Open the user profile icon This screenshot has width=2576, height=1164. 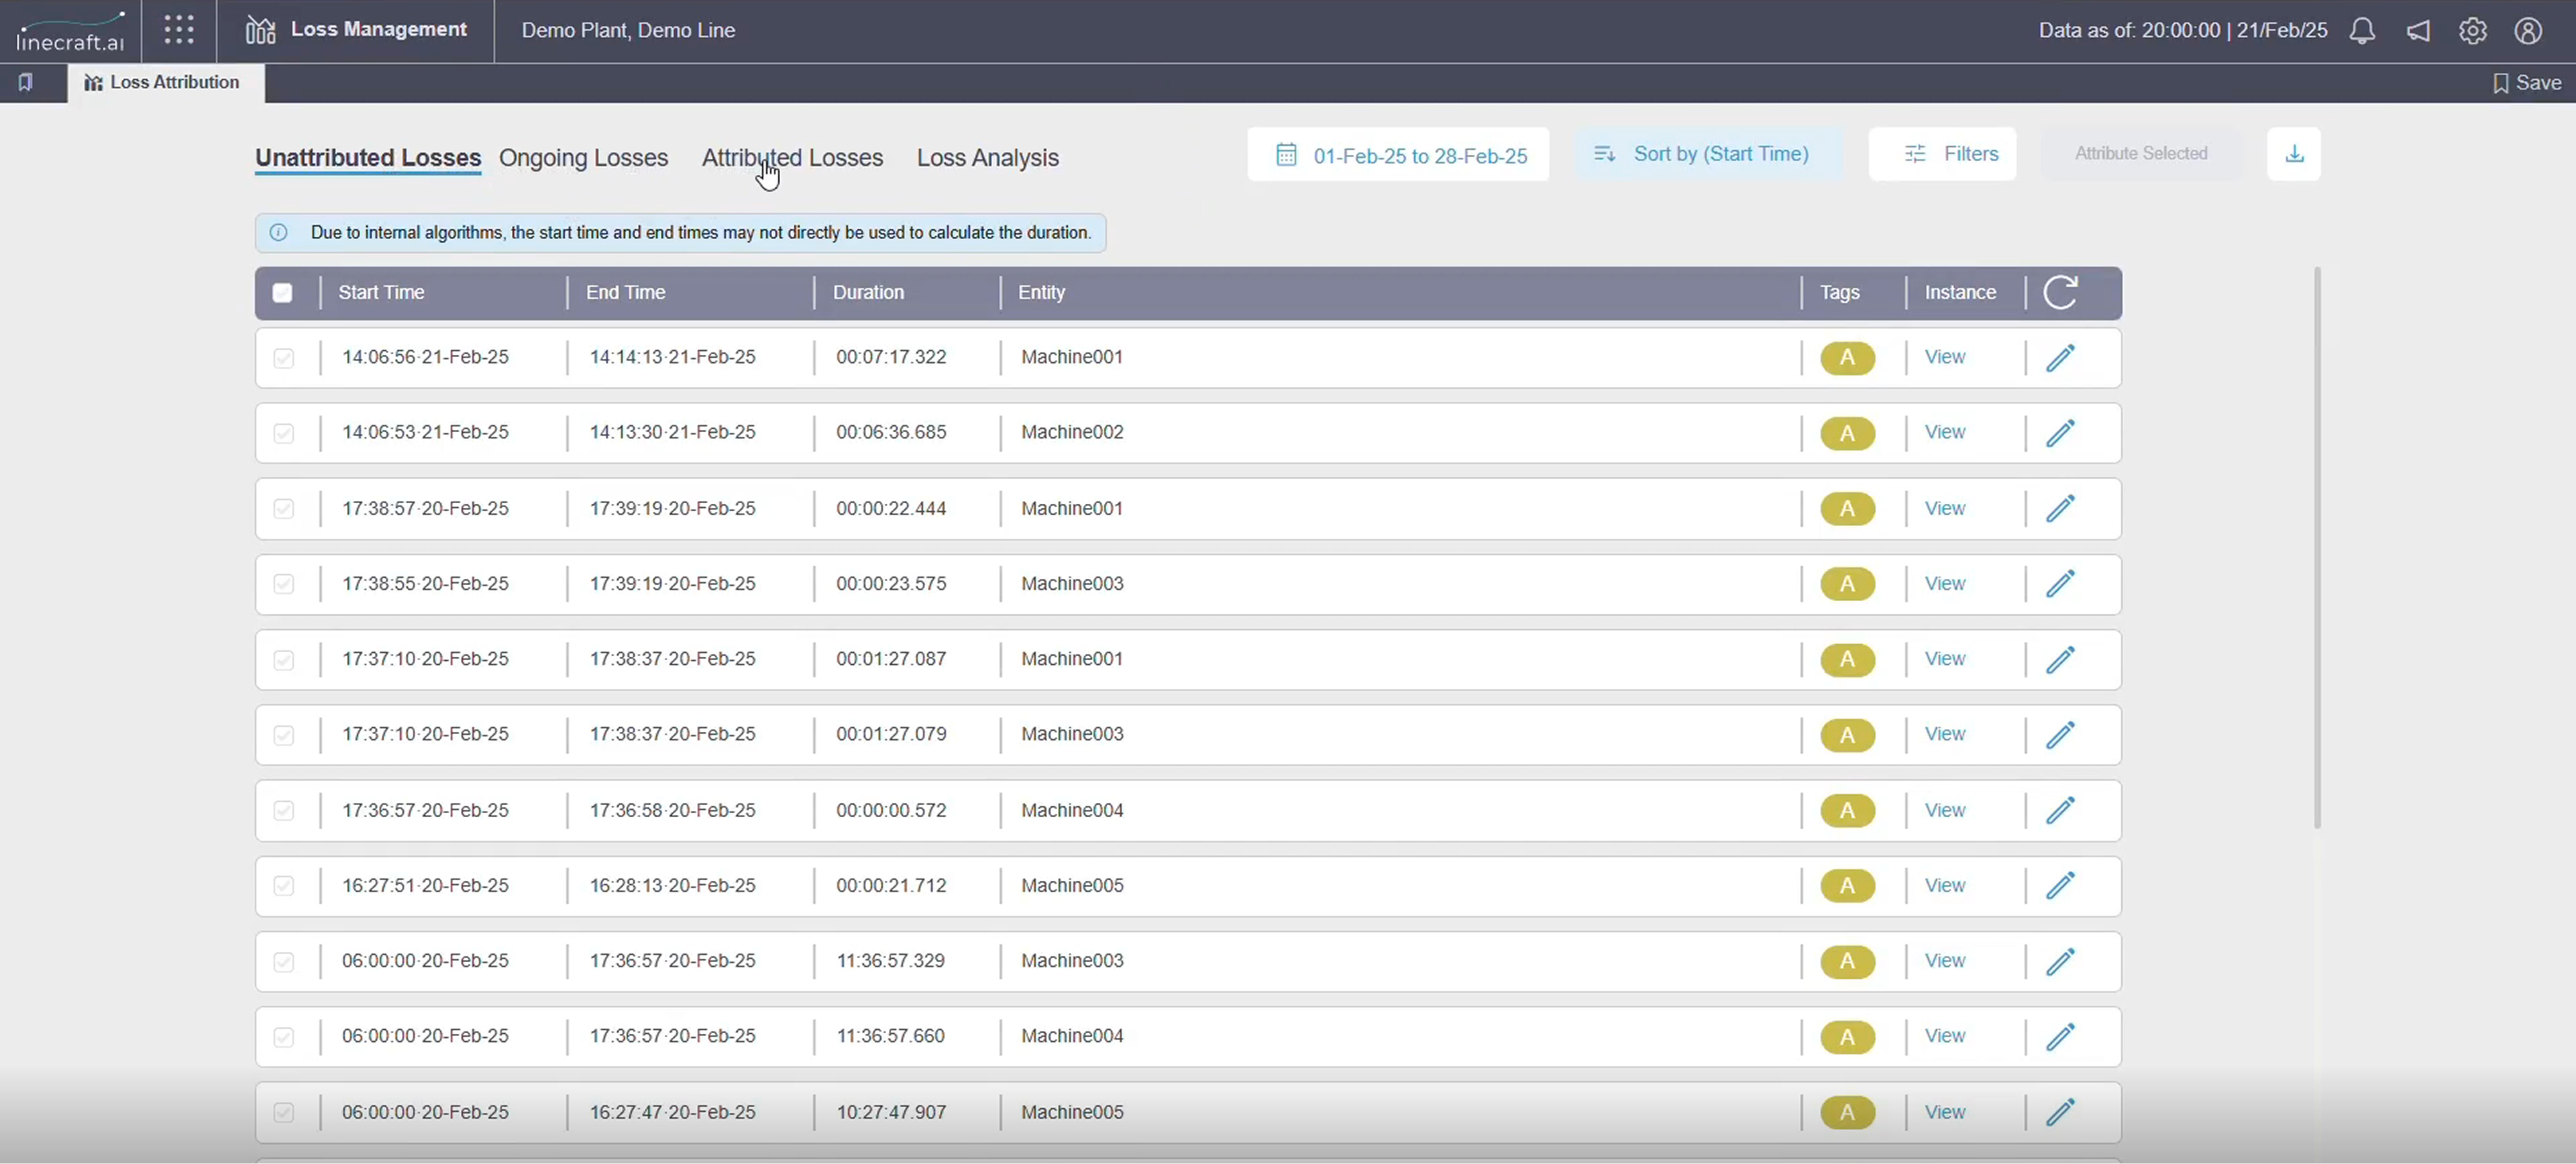[2528, 31]
